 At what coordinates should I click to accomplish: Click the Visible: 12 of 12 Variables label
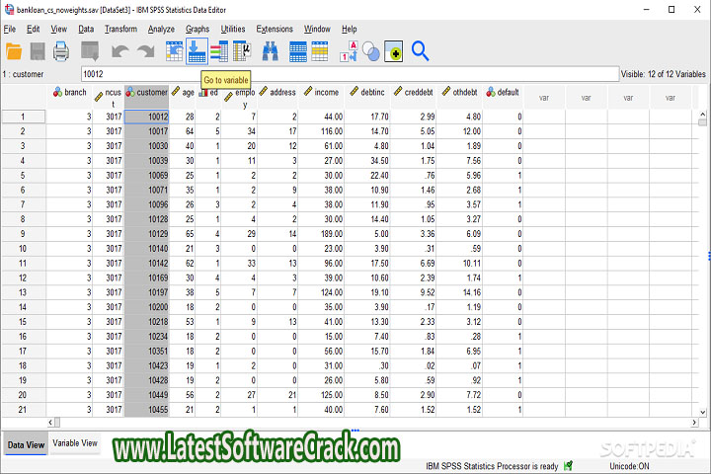pos(663,74)
